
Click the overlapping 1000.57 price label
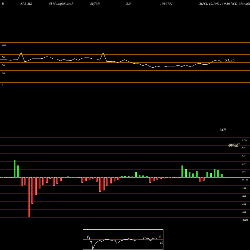coord(234,145)
